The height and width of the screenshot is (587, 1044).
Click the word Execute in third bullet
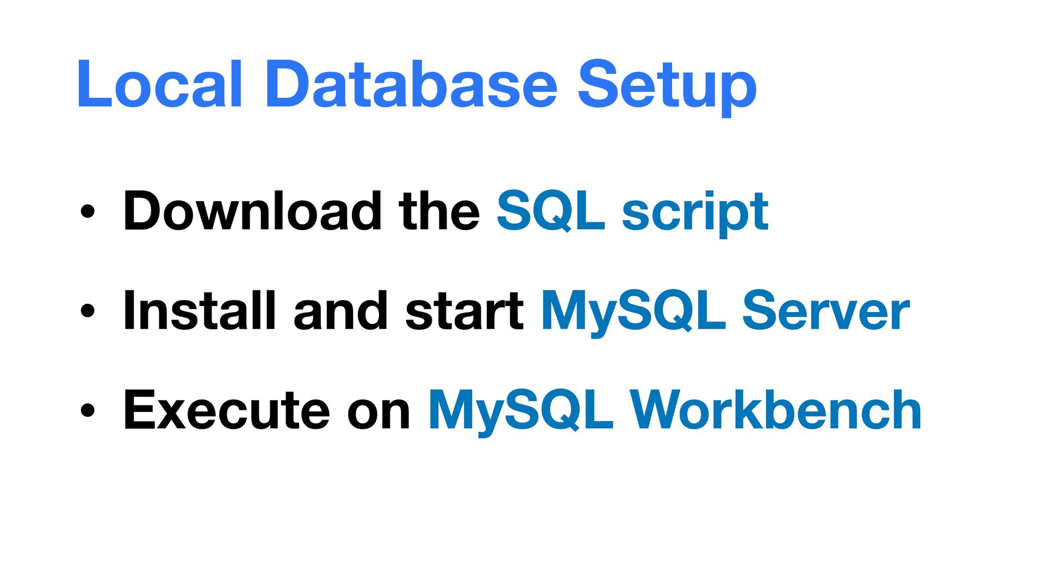[227, 409]
